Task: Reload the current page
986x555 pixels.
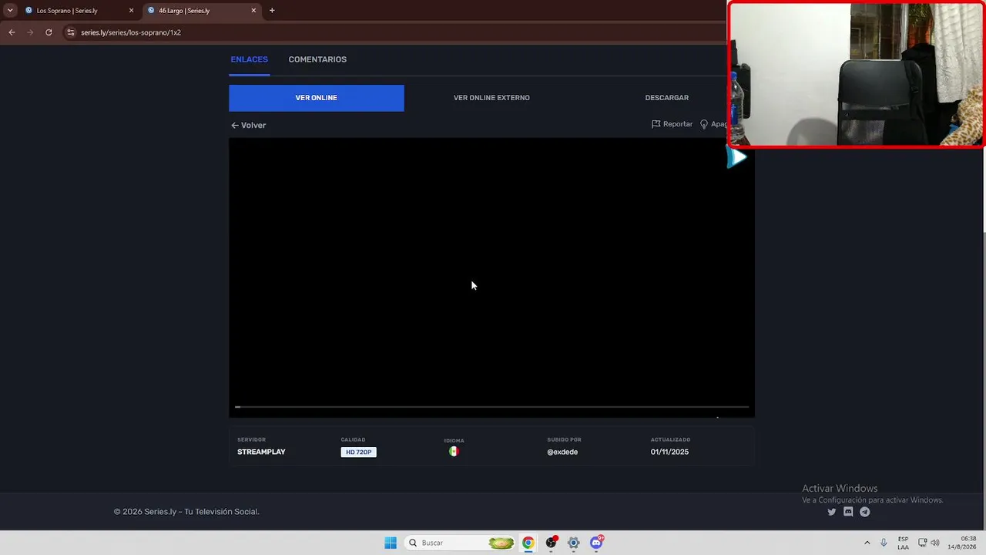Action: click(x=49, y=32)
